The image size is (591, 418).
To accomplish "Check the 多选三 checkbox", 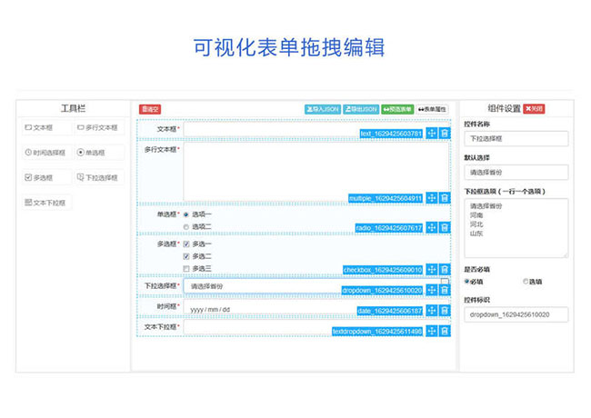I will coord(186,269).
